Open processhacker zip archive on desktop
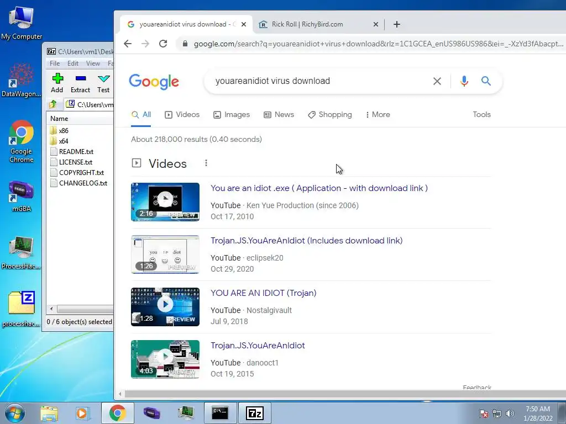 22,309
